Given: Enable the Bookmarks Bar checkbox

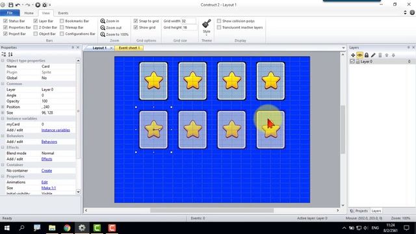Looking at the screenshot, I should pyautogui.click(x=62, y=21).
